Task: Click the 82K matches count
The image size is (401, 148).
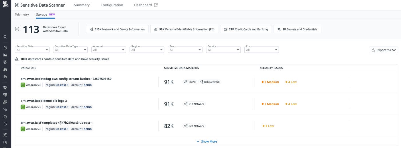Action: [x=169, y=126]
